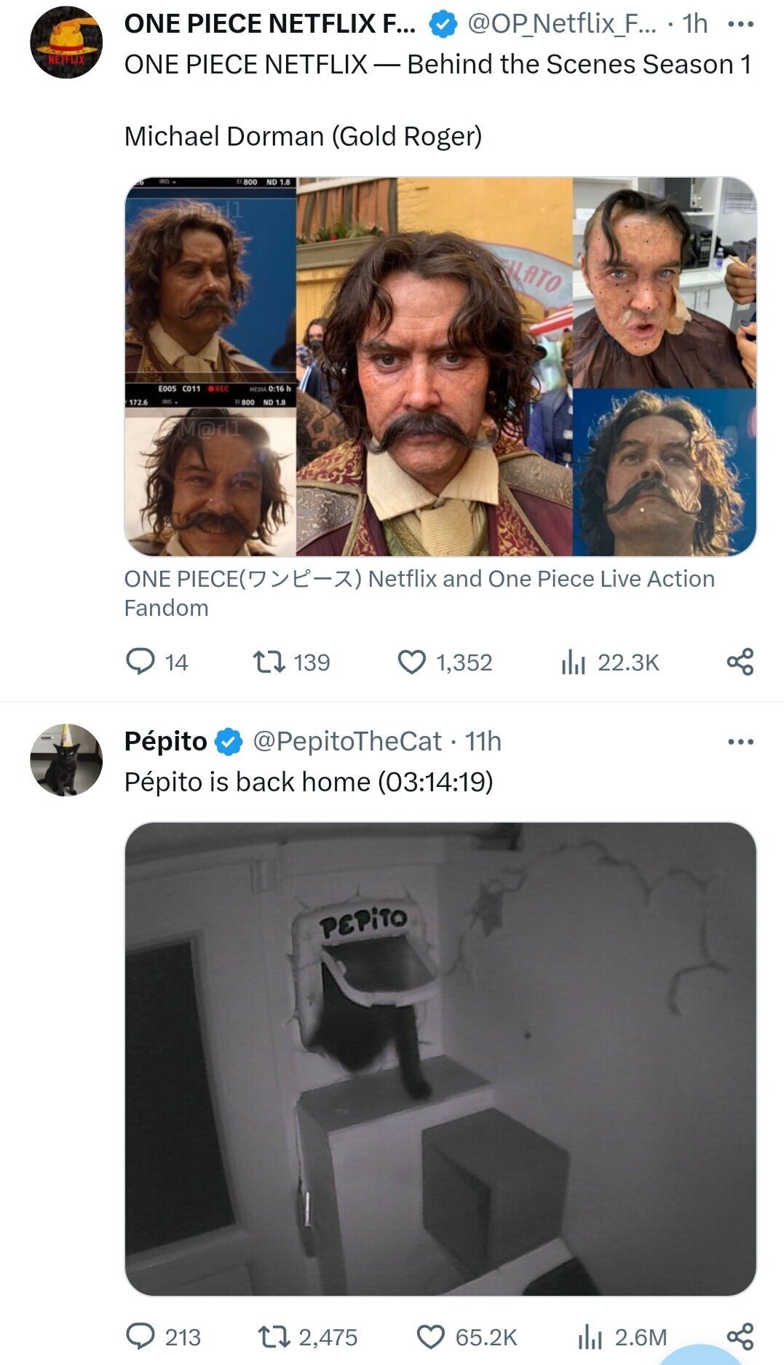Open One Piece Netflix Fan profile picture
This screenshot has height=1365, width=784.
66,42
